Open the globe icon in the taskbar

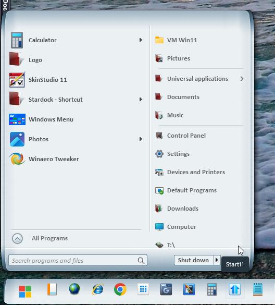pos(74,289)
